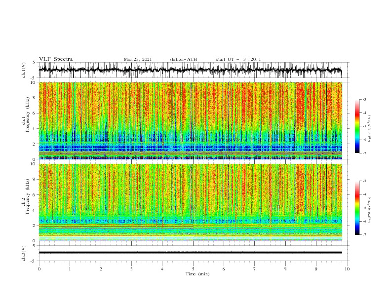Viewport: 391px width, 302px height.
Task: Click time axis tick label '9'
Action: pos(316,269)
